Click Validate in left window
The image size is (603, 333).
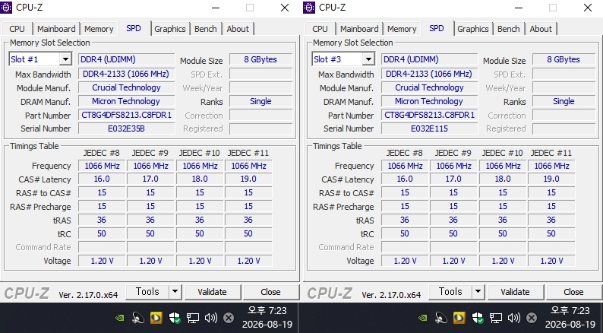tap(213, 292)
